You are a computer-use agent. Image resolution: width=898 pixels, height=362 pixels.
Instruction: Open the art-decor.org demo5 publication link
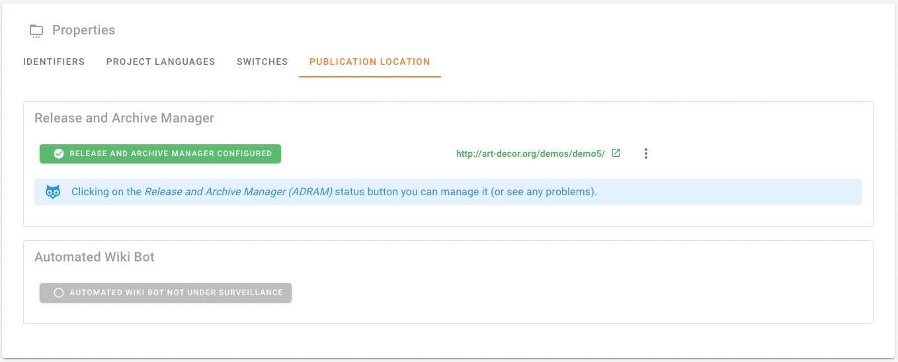click(530, 154)
